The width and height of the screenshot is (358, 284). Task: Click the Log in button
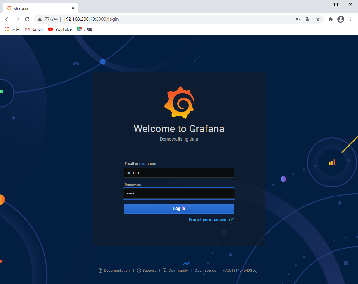tap(179, 209)
